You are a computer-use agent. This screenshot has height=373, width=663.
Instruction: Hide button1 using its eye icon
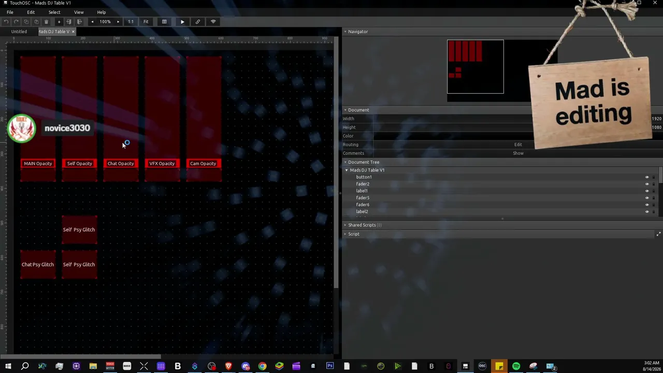pos(646,177)
